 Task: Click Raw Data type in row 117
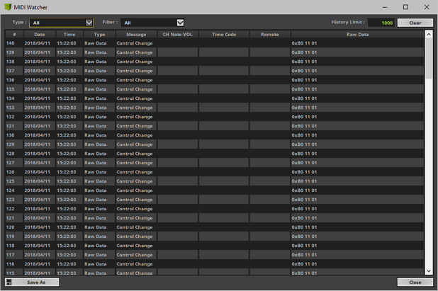[x=96, y=255]
